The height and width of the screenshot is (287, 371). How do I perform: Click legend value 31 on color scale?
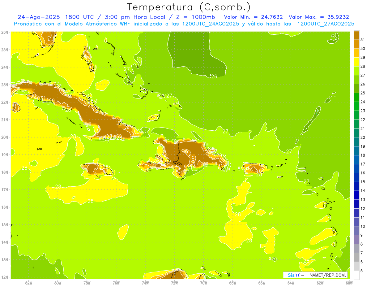pos(363,40)
